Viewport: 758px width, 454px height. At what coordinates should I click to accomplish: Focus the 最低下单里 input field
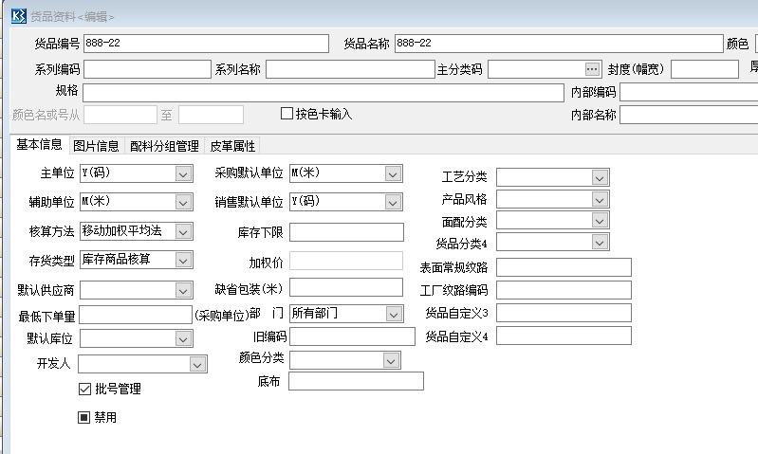136,315
